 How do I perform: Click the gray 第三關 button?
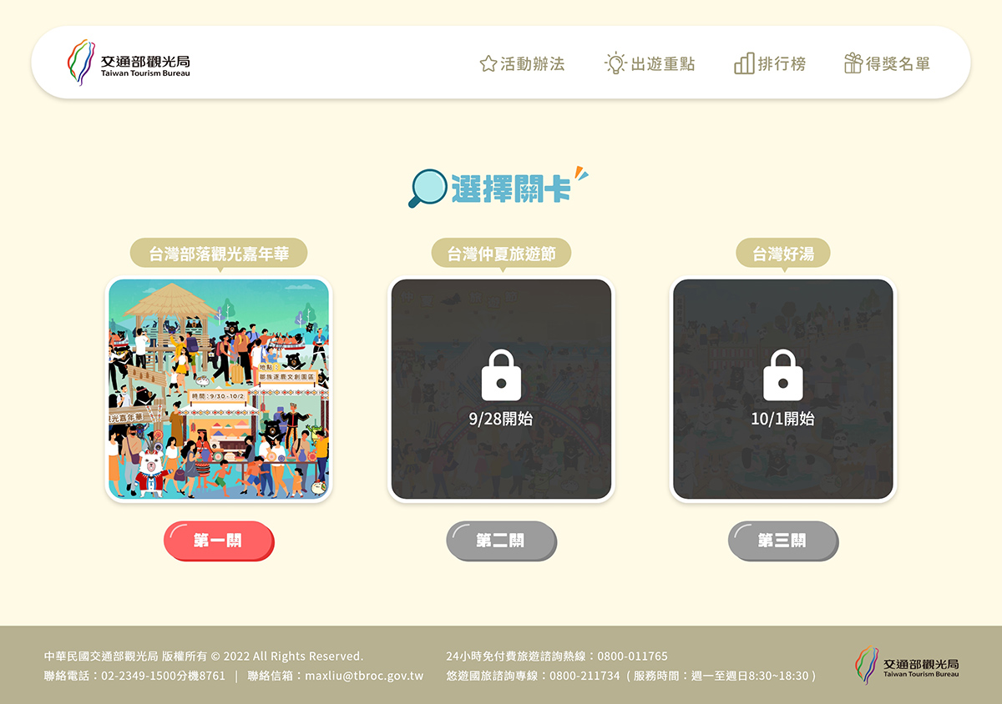point(782,541)
